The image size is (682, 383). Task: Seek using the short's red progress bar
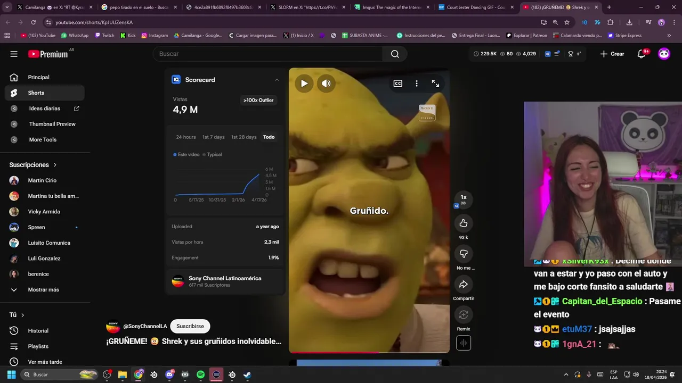(369, 352)
